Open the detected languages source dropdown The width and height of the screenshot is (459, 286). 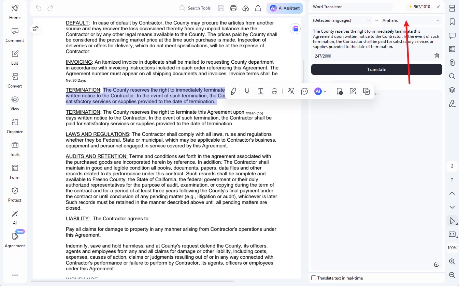(x=342, y=20)
